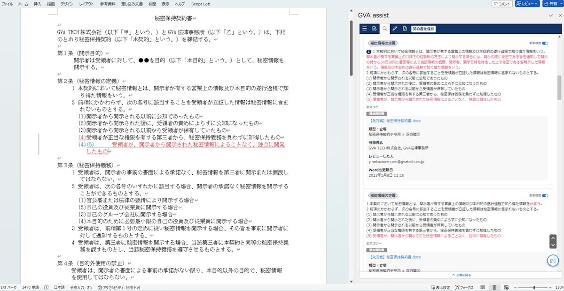
Task: Click the 秘密保持契約書 document title
Action: coord(173,19)
